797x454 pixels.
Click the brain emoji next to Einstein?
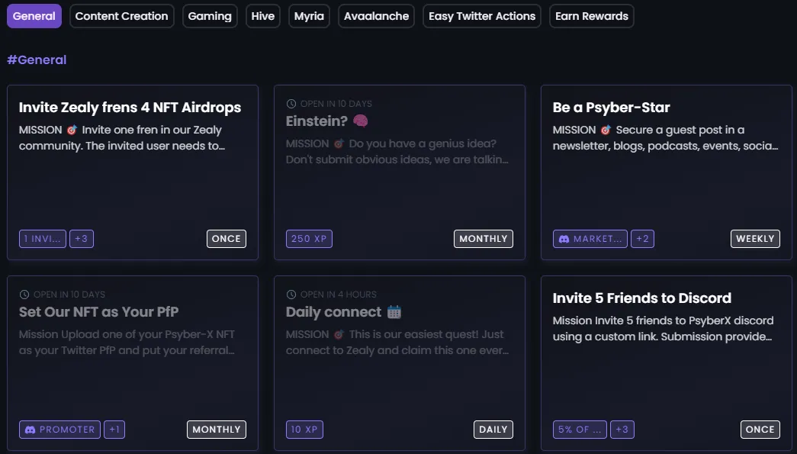361,121
